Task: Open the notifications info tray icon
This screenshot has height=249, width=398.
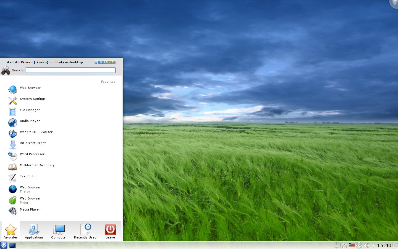Action: [336, 245]
